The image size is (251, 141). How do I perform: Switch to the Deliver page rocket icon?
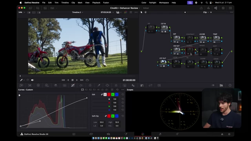click(x=177, y=134)
